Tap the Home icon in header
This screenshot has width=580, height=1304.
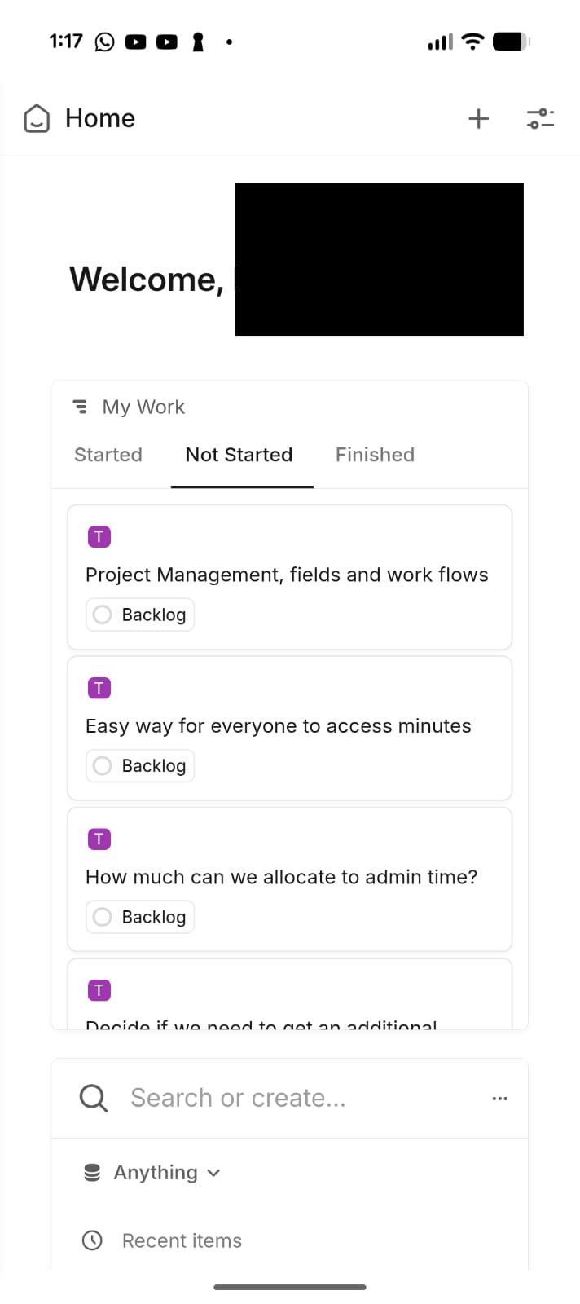pyautogui.click(x=37, y=119)
